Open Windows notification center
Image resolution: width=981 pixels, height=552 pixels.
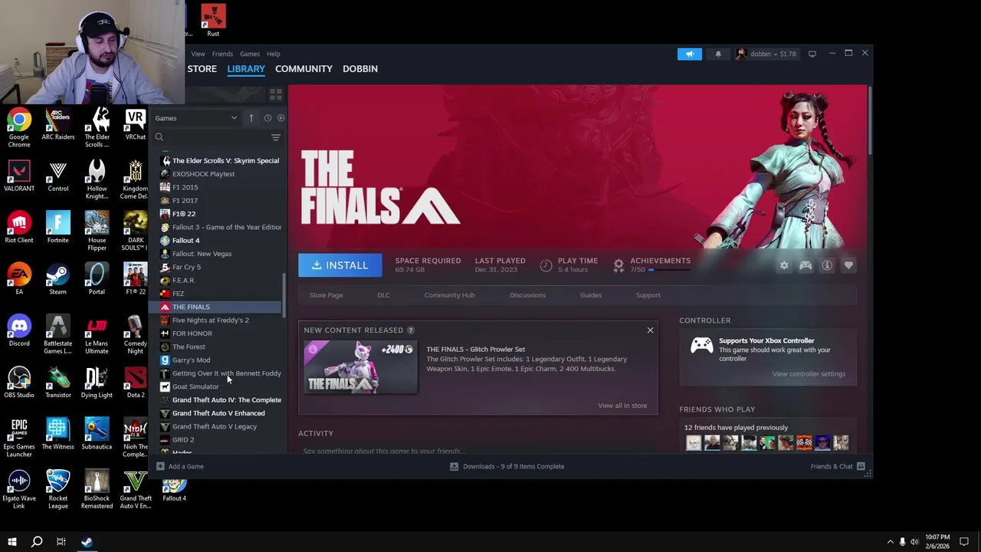pos(965,542)
